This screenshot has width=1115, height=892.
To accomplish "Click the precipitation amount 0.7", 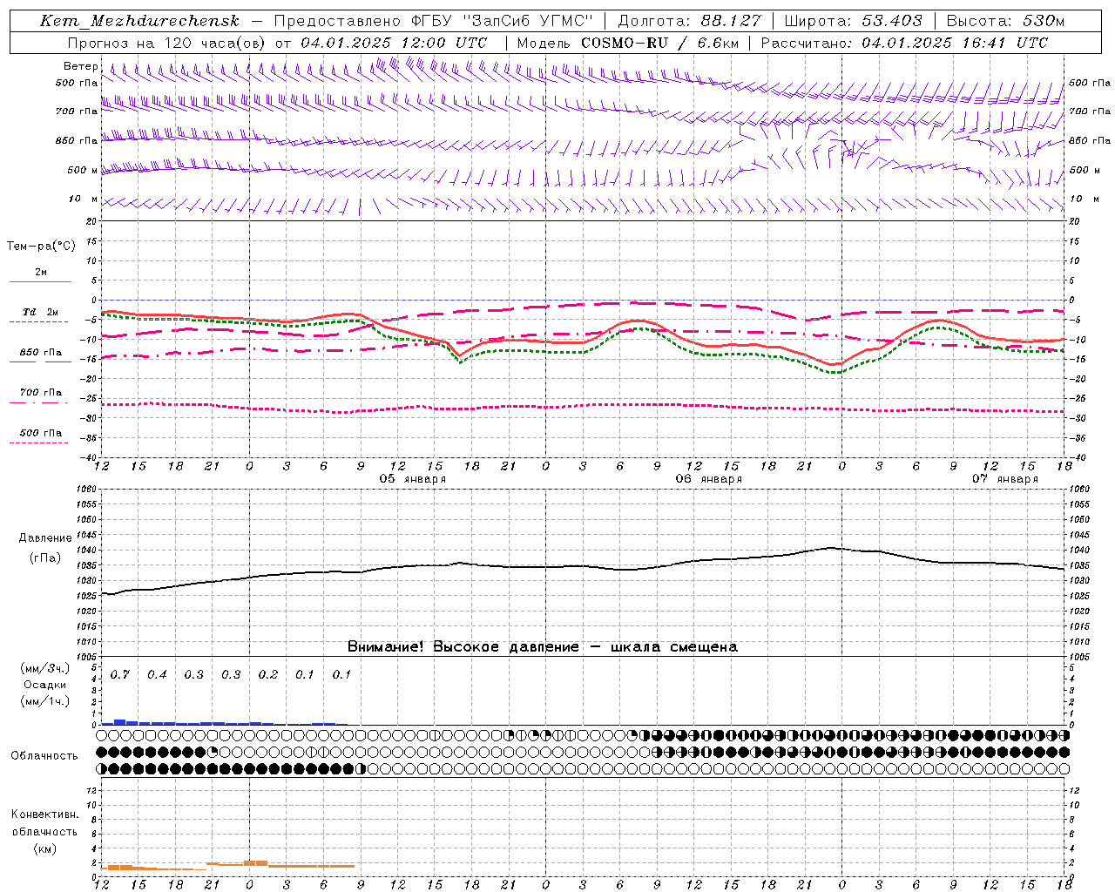I will (120, 674).
